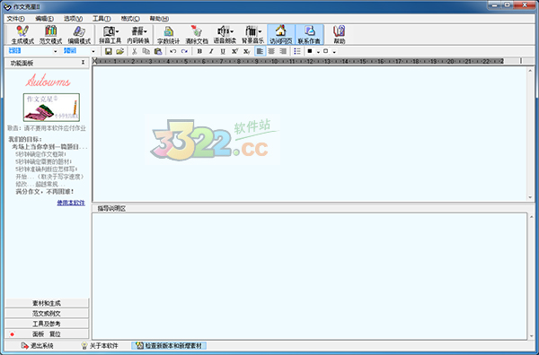Toggle underline formatting
This screenshot has width=539, height=355.
tap(223, 51)
